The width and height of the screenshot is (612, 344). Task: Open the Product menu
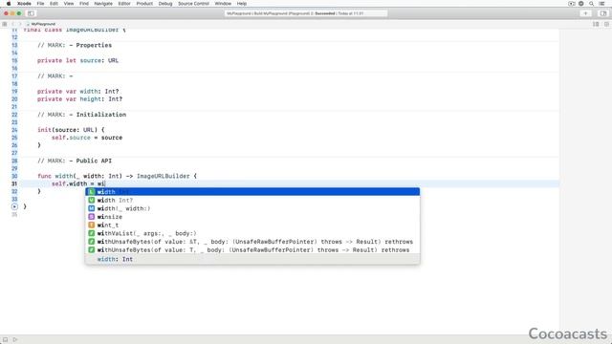tap(144, 4)
